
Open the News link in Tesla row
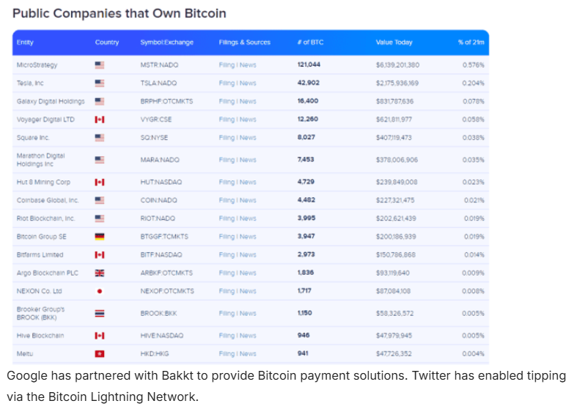click(248, 84)
